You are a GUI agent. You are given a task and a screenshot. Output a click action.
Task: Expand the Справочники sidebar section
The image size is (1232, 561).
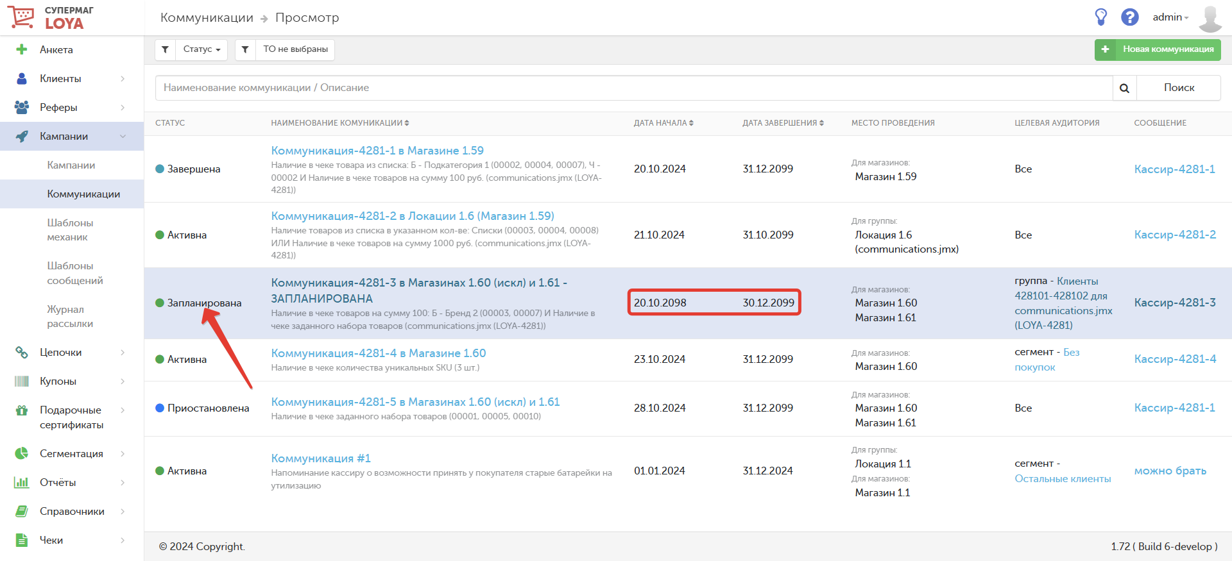(x=123, y=511)
